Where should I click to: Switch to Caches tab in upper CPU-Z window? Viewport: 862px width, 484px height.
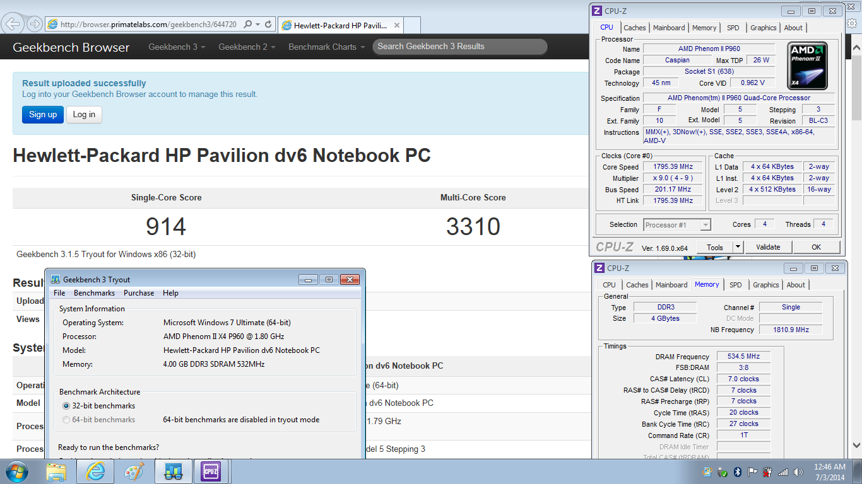(635, 28)
